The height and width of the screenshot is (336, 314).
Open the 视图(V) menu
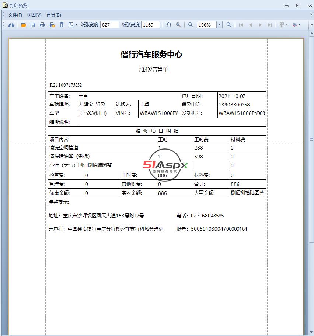[34, 15]
